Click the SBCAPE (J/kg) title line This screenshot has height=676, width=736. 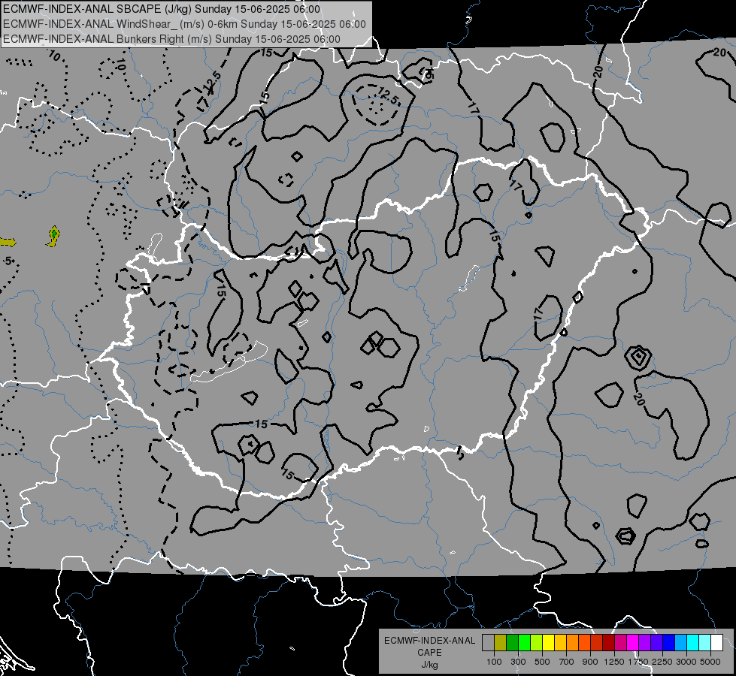[162, 9]
